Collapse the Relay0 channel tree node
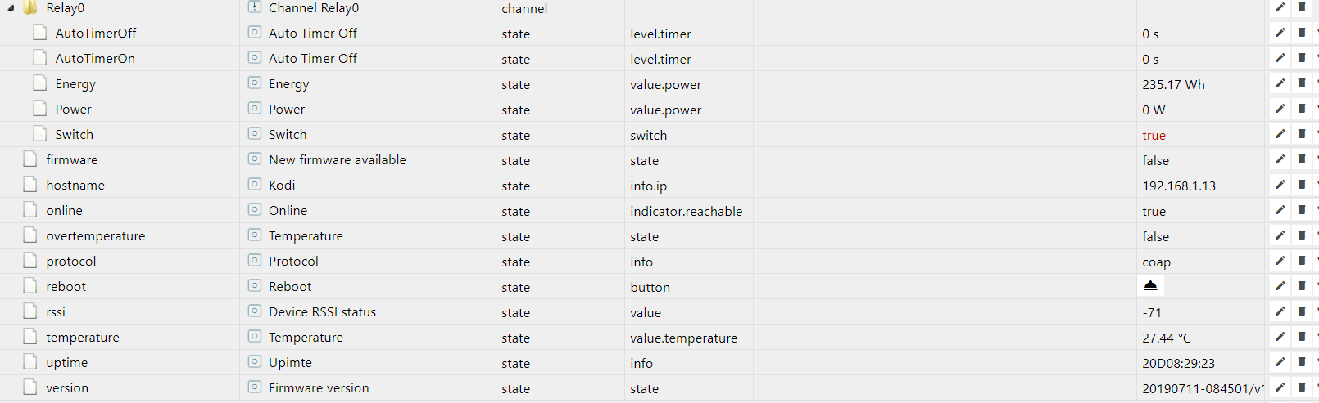Screen dimensions: 1319x403 point(11,8)
